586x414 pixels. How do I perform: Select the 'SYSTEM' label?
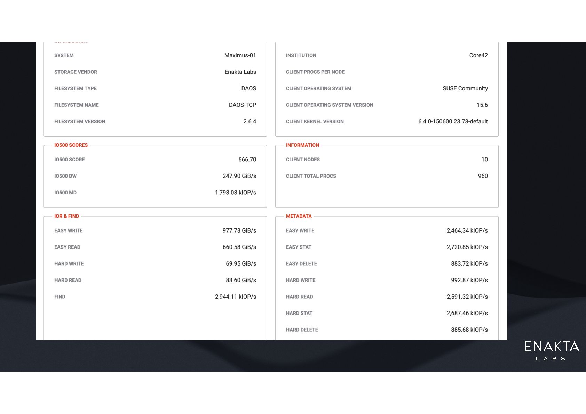coord(64,55)
